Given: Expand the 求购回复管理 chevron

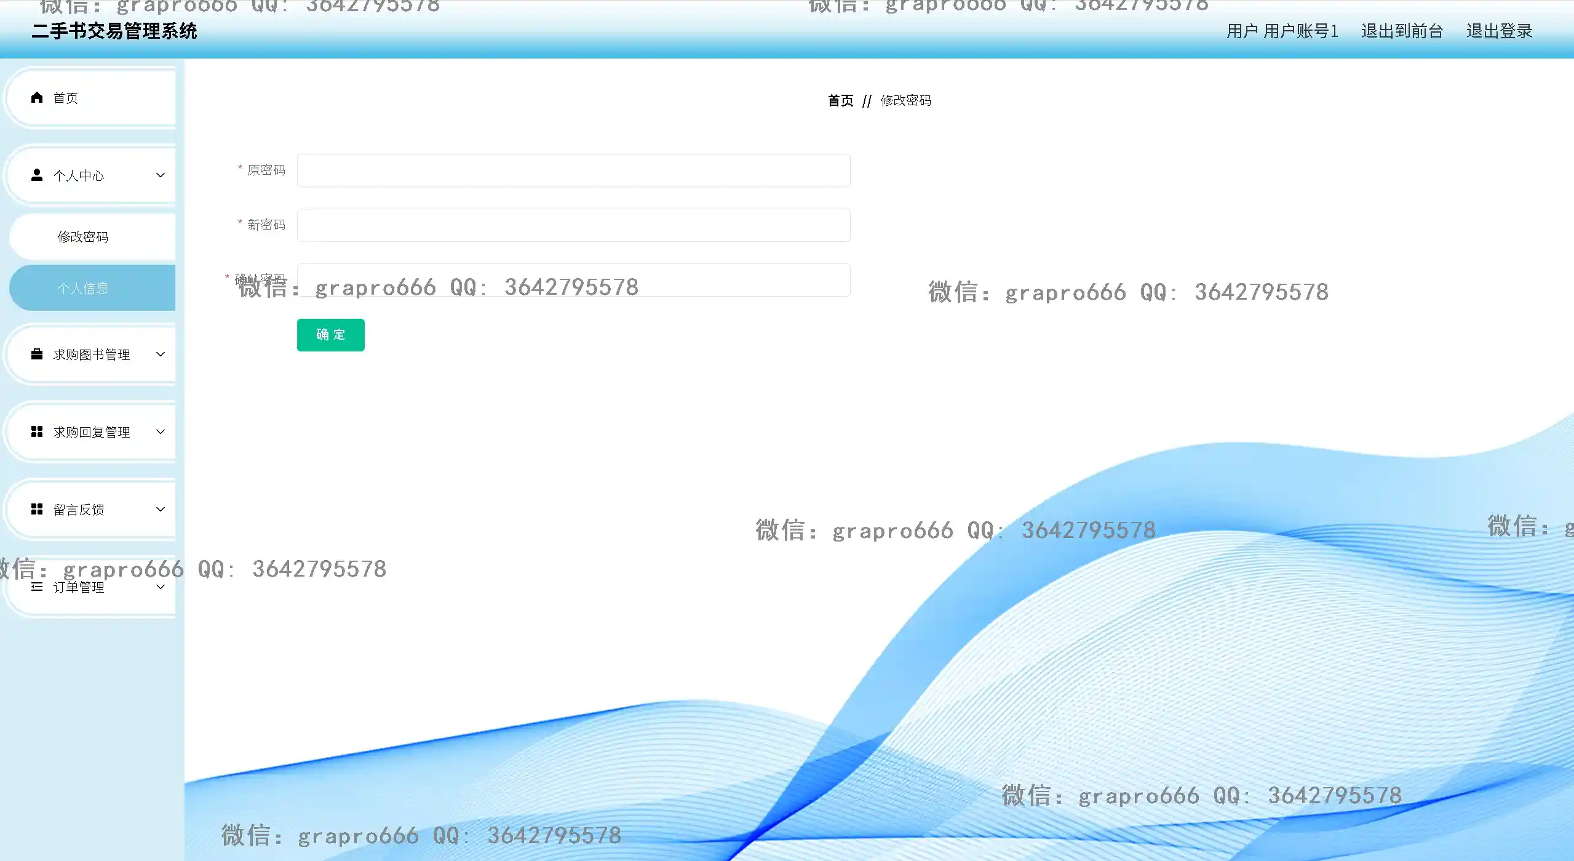Looking at the screenshot, I should point(161,431).
